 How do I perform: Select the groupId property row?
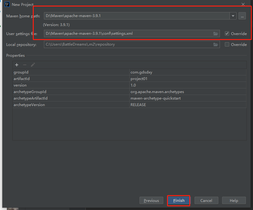point(129,72)
